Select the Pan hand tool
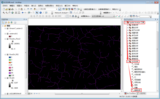Screen dimensions: 160x99 coord(9,13)
